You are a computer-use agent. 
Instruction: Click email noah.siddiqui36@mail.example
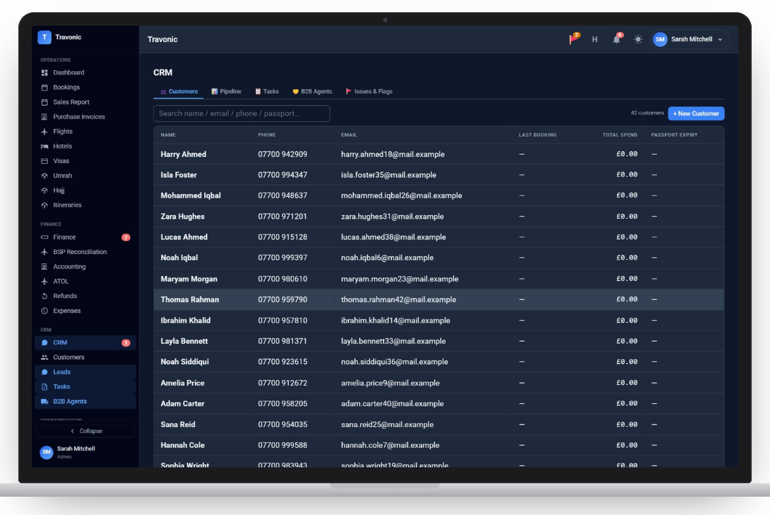click(x=394, y=362)
